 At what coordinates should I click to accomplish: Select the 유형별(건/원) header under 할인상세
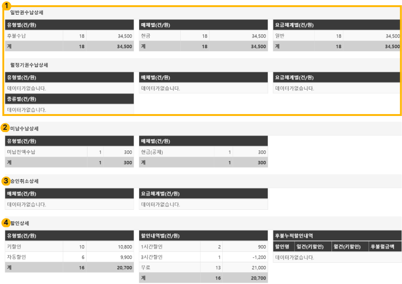coord(69,236)
